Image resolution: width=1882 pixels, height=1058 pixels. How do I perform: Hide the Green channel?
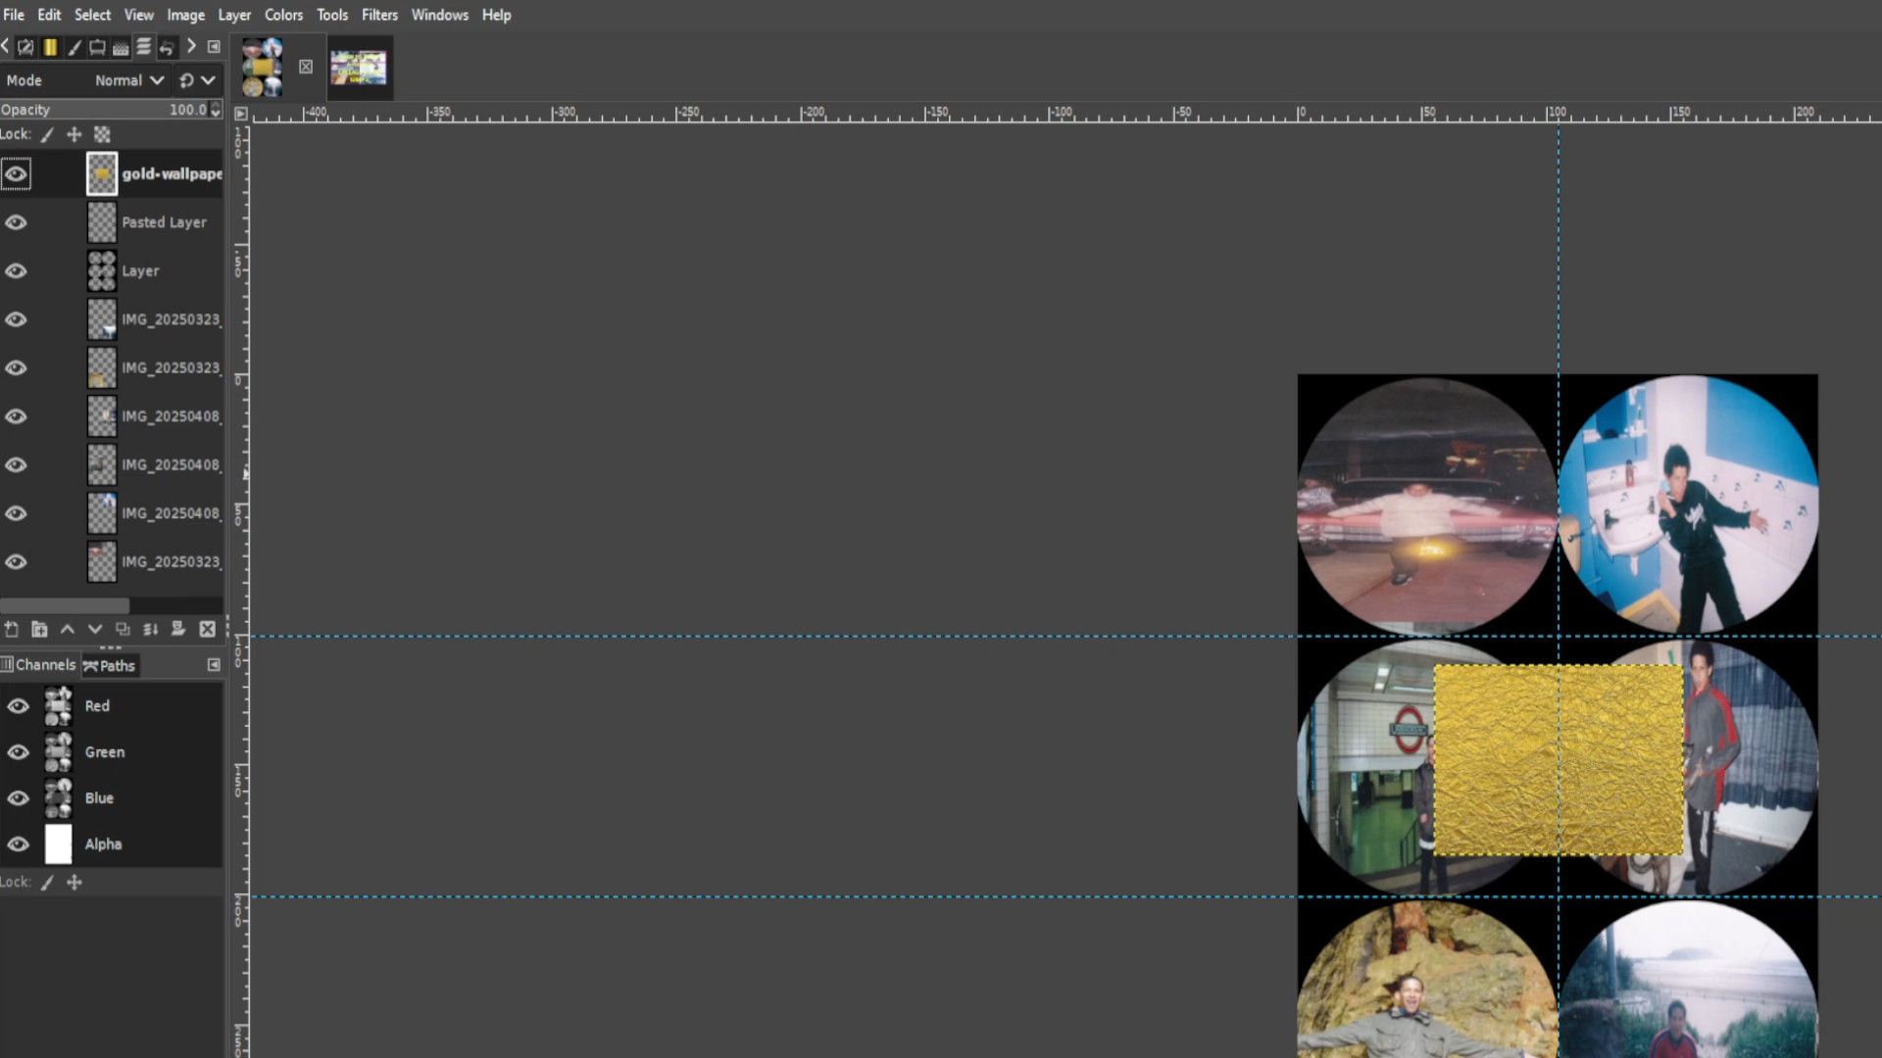18,751
